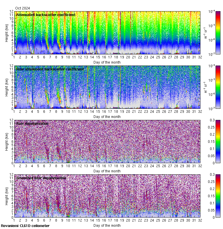223x229 pixels.
Task: Click the 0.15 label on Raw depolarisation colorbar
Action: 218,141
